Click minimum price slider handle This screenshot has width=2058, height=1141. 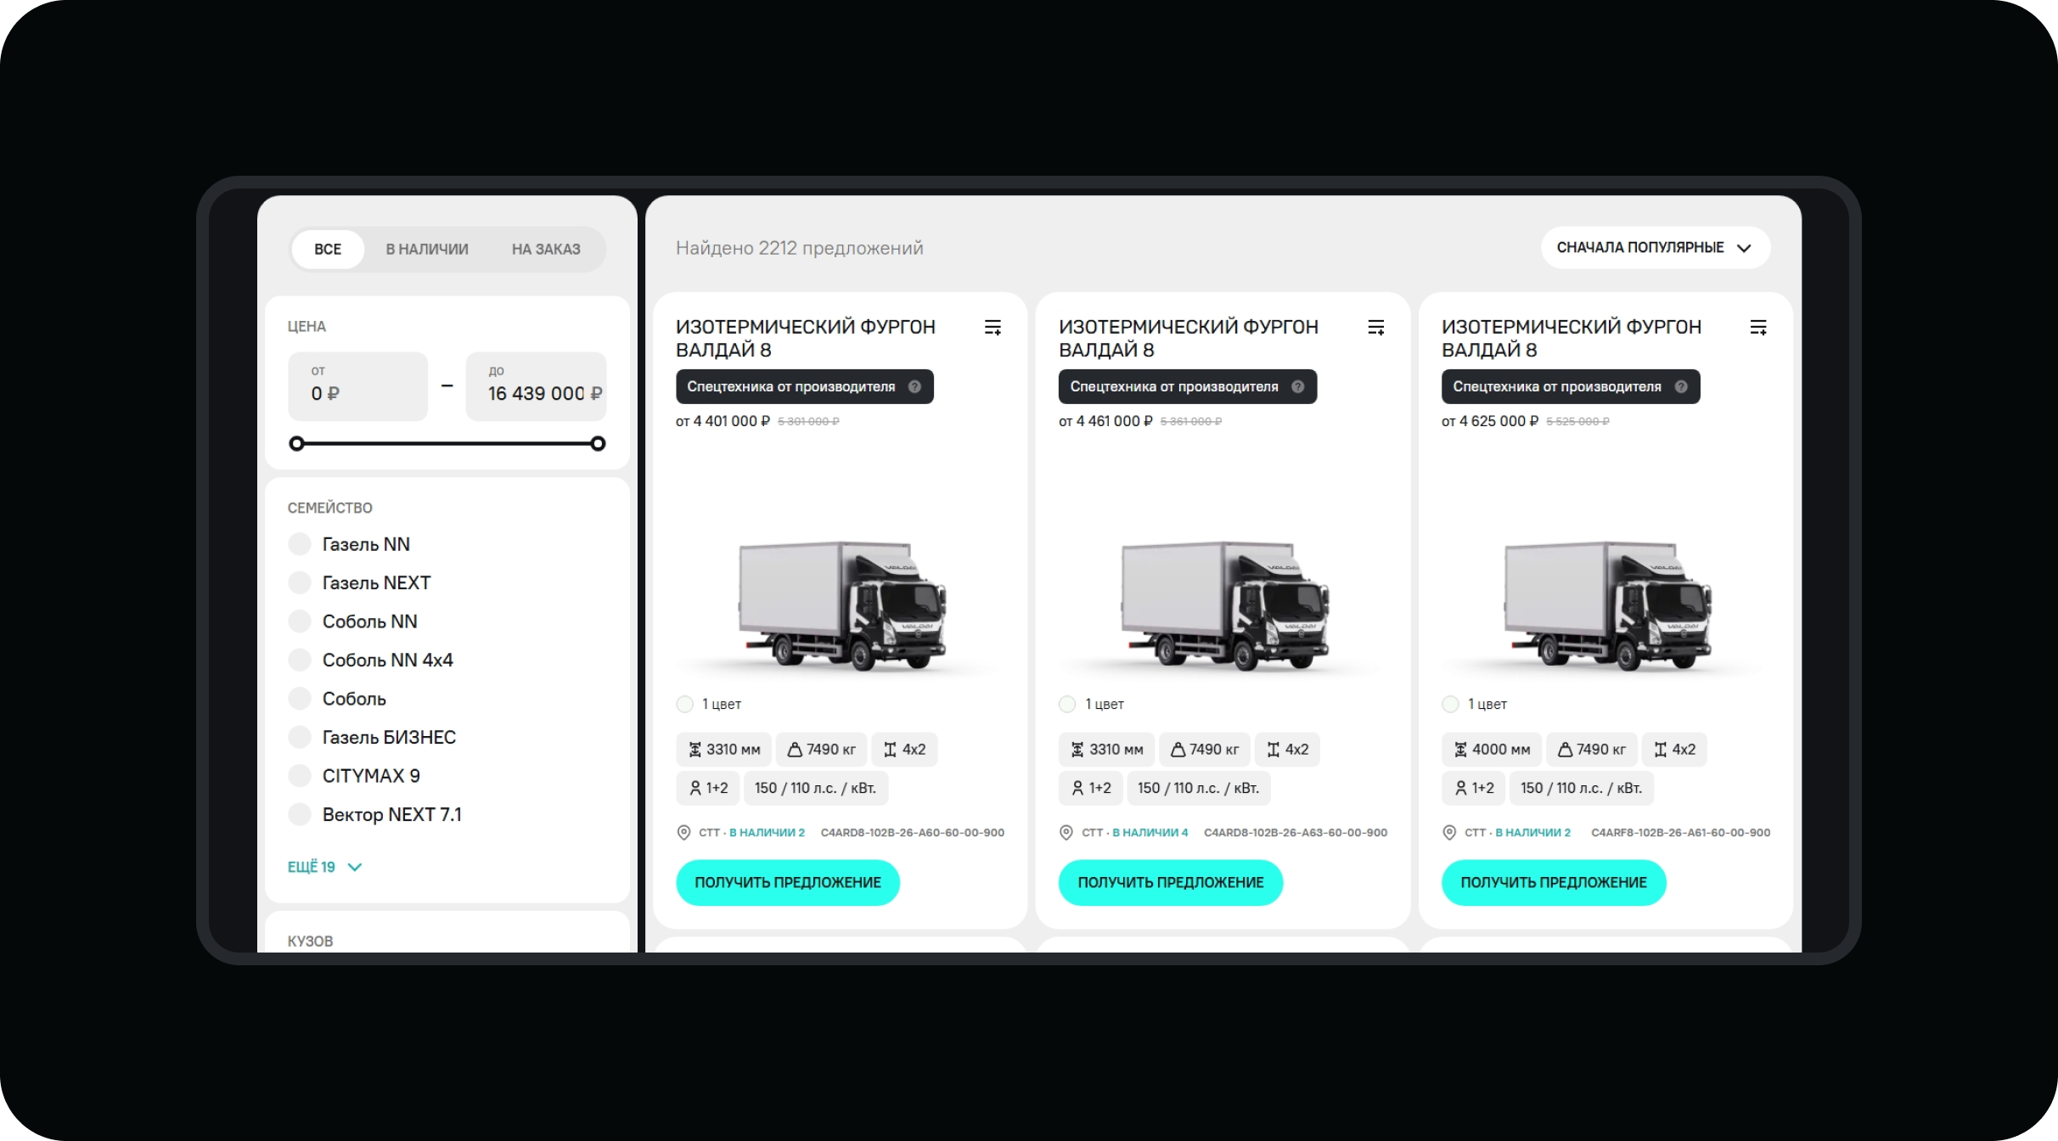[296, 444]
